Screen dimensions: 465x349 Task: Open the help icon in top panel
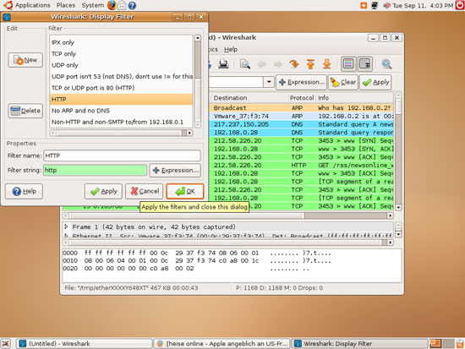pyautogui.click(x=132, y=5)
